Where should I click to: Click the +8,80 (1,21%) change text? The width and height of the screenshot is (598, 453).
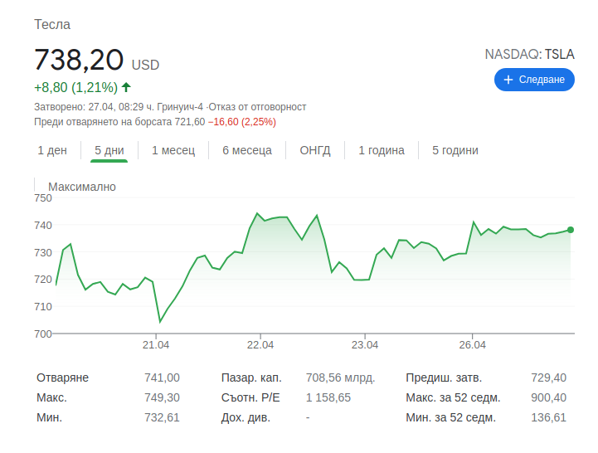(76, 87)
